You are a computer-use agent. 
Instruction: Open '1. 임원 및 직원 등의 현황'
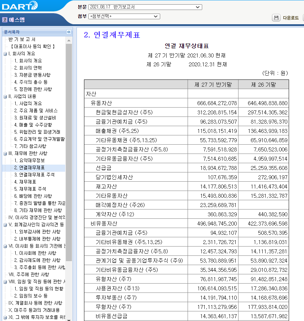coord(39,289)
